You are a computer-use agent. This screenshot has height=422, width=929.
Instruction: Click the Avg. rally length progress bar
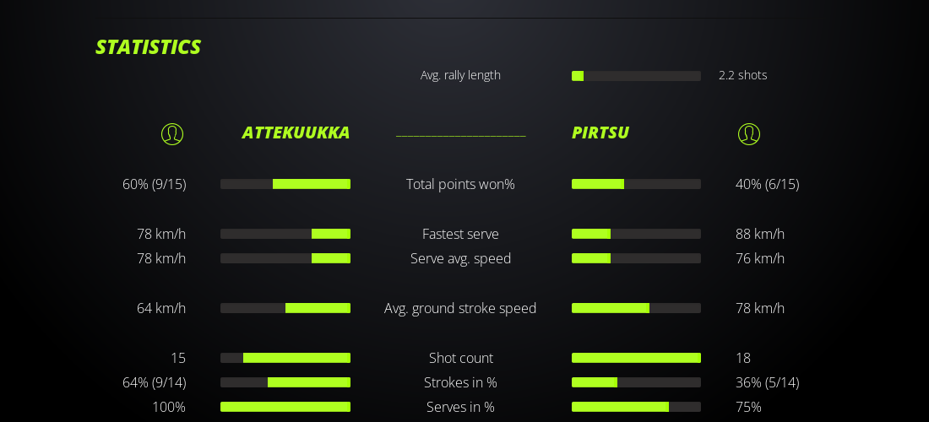click(636, 76)
